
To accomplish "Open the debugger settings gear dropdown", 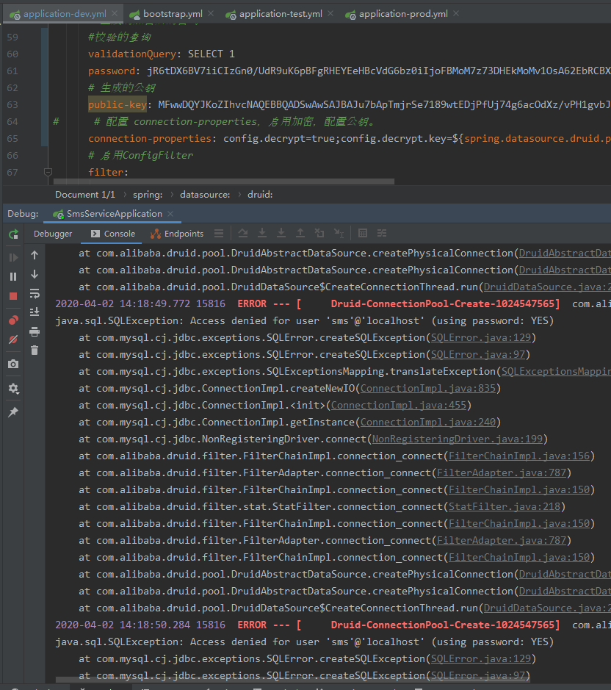I will (x=12, y=387).
